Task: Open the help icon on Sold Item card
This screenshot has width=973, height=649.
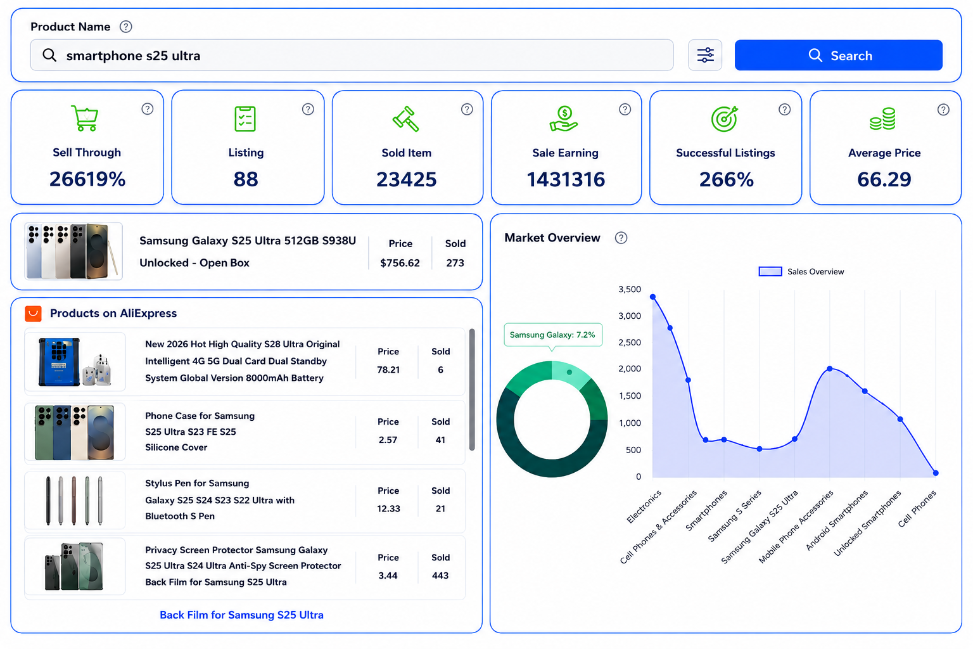Action: click(x=467, y=109)
